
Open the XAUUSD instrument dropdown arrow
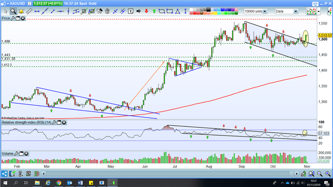point(7,3)
